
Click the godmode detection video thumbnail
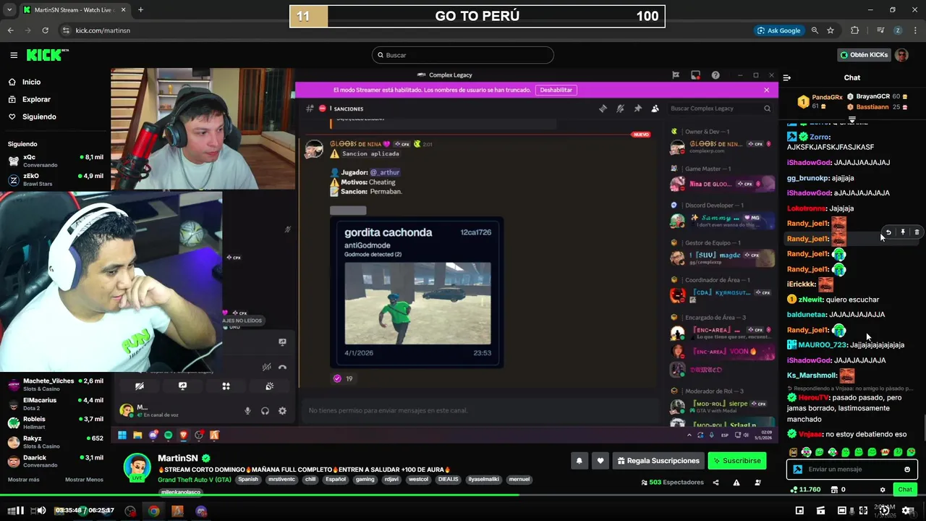pyautogui.click(x=417, y=303)
